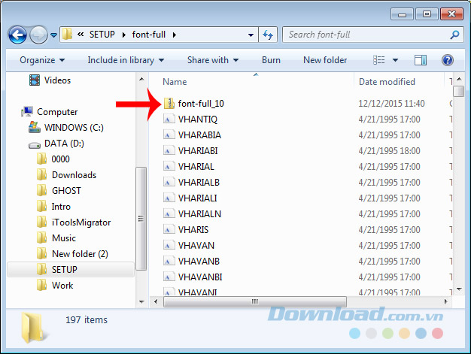Click the New folder button
Image resolution: width=471 pixels, height=354 pixels.
pyautogui.click(x=325, y=60)
